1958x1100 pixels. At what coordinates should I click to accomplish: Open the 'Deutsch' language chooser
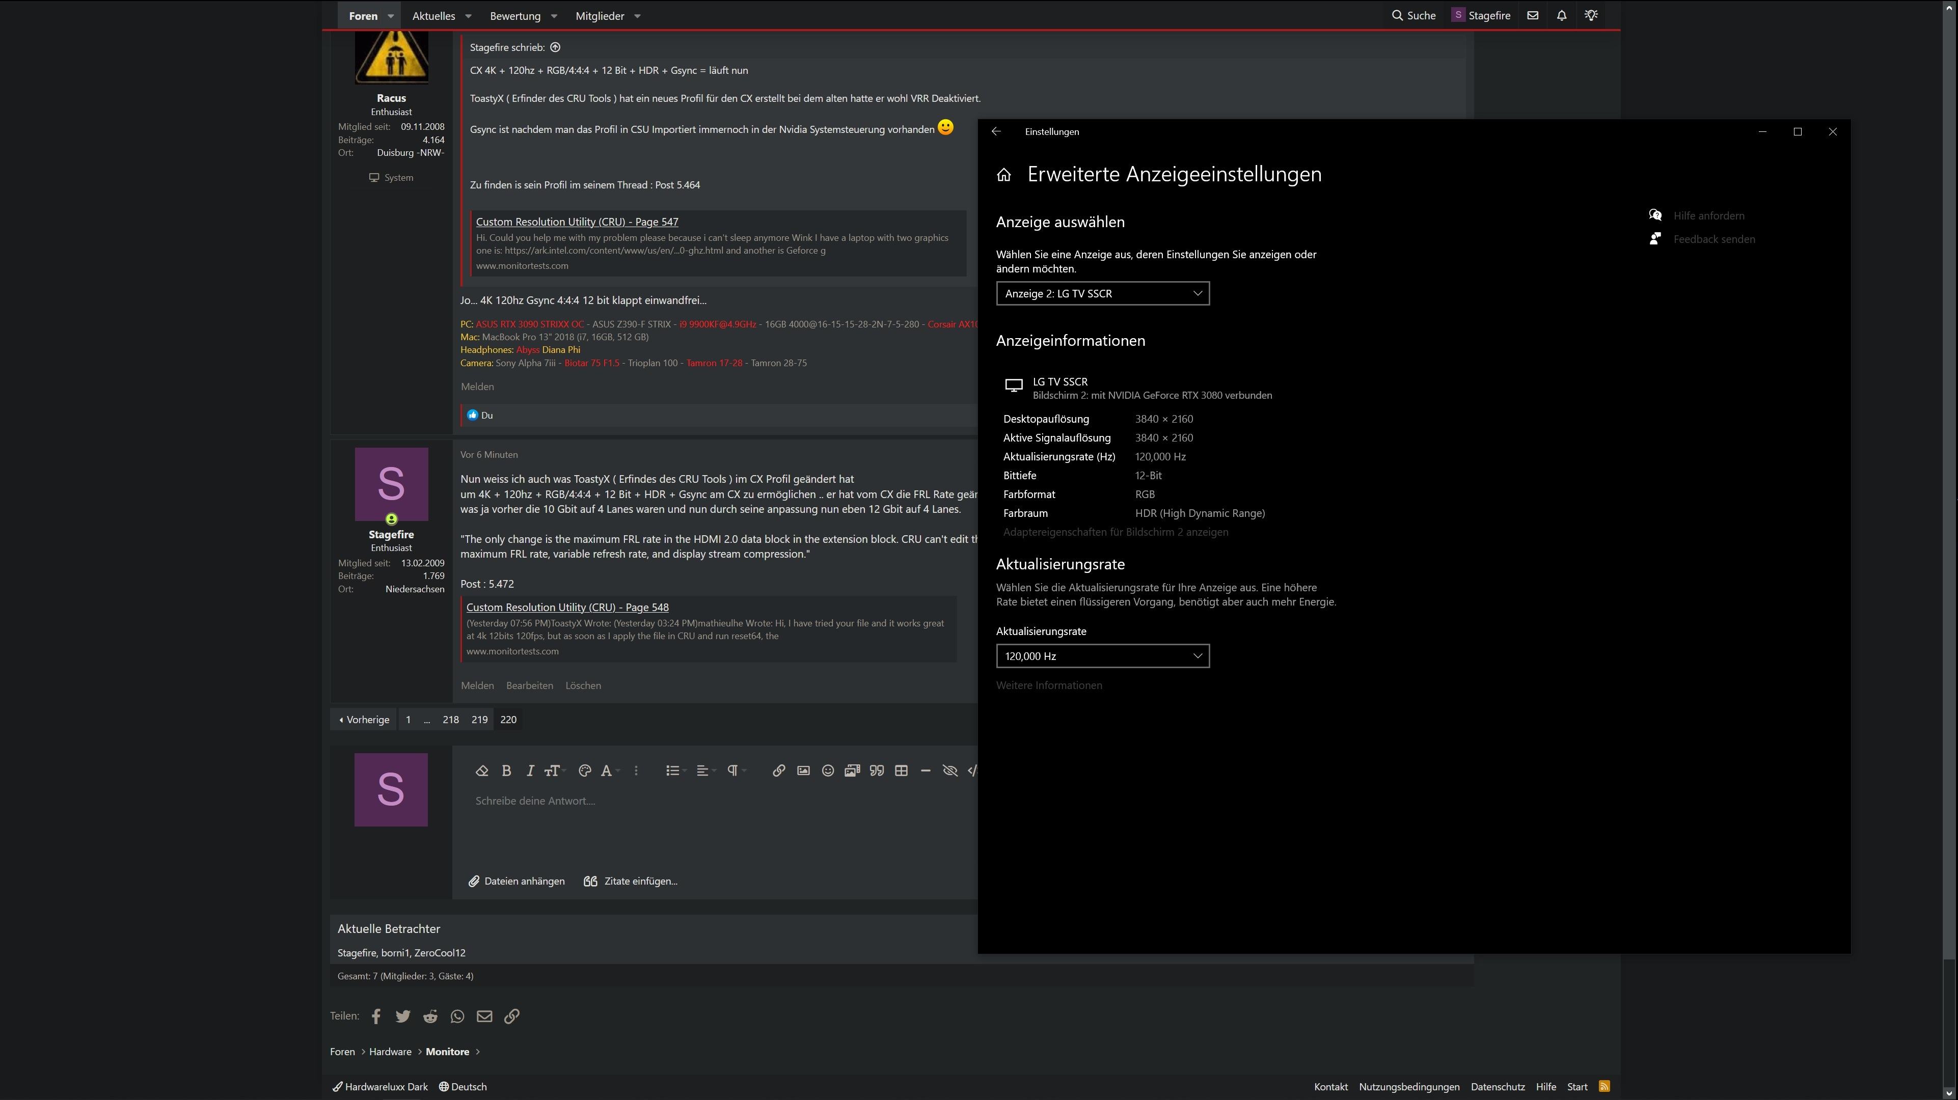pyautogui.click(x=463, y=1086)
